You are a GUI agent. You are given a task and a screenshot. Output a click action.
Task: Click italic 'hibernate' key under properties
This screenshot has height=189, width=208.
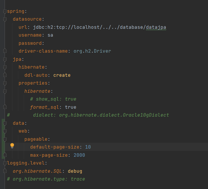tap(37, 91)
